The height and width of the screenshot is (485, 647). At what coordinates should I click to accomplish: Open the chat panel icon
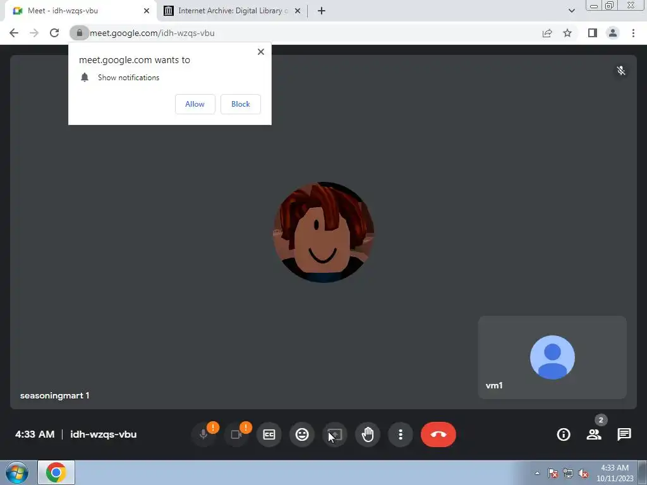click(x=624, y=434)
